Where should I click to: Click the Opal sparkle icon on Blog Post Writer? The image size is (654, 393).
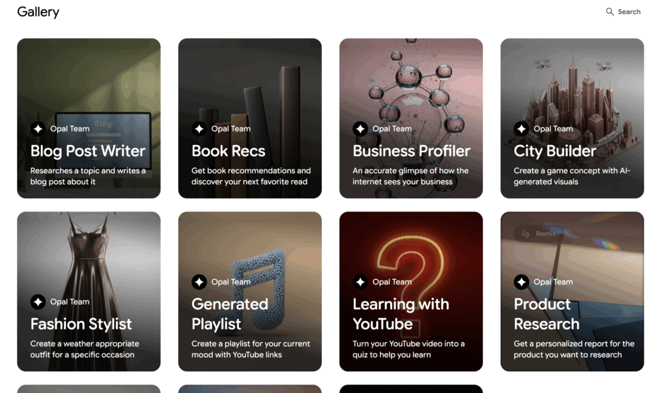pos(38,128)
